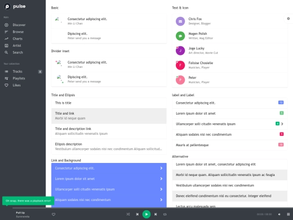The height and width of the screenshot is (220, 293).
Task: Click the Charts trend icon
Action: [x=7, y=39]
